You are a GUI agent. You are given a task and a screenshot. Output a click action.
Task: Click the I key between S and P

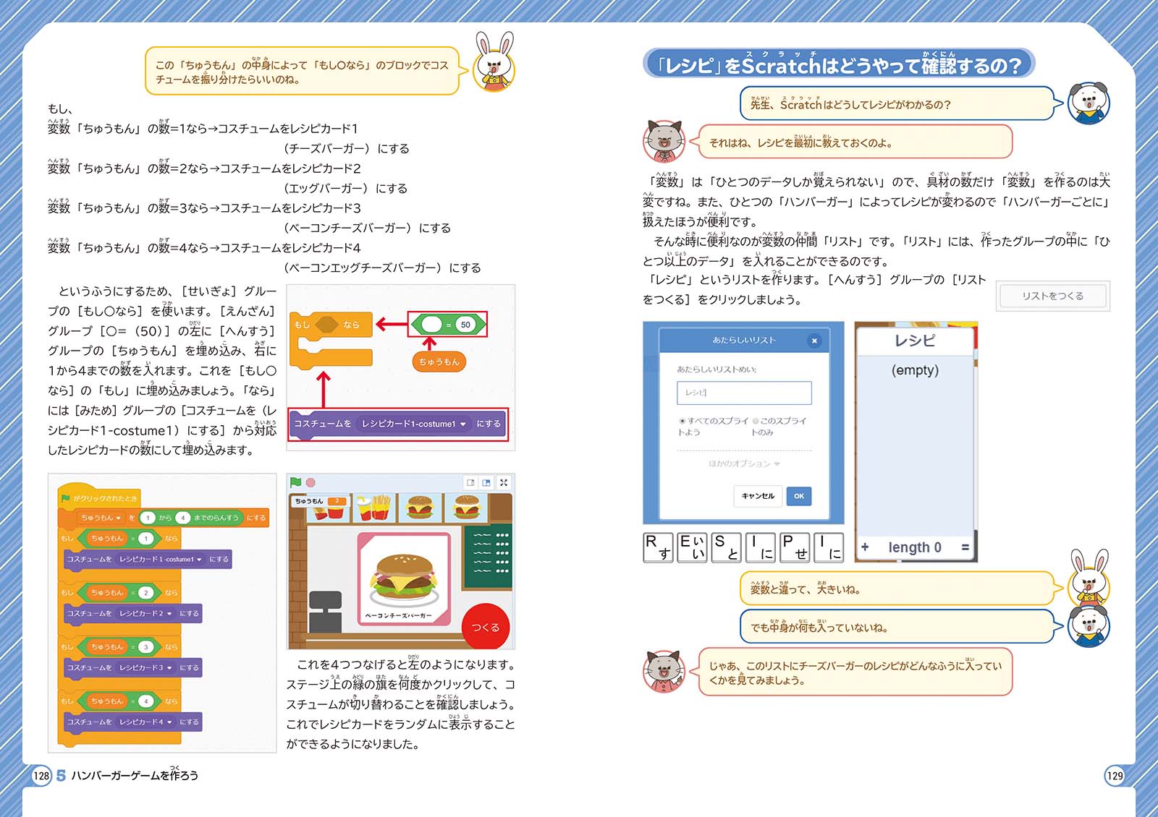(760, 547)
